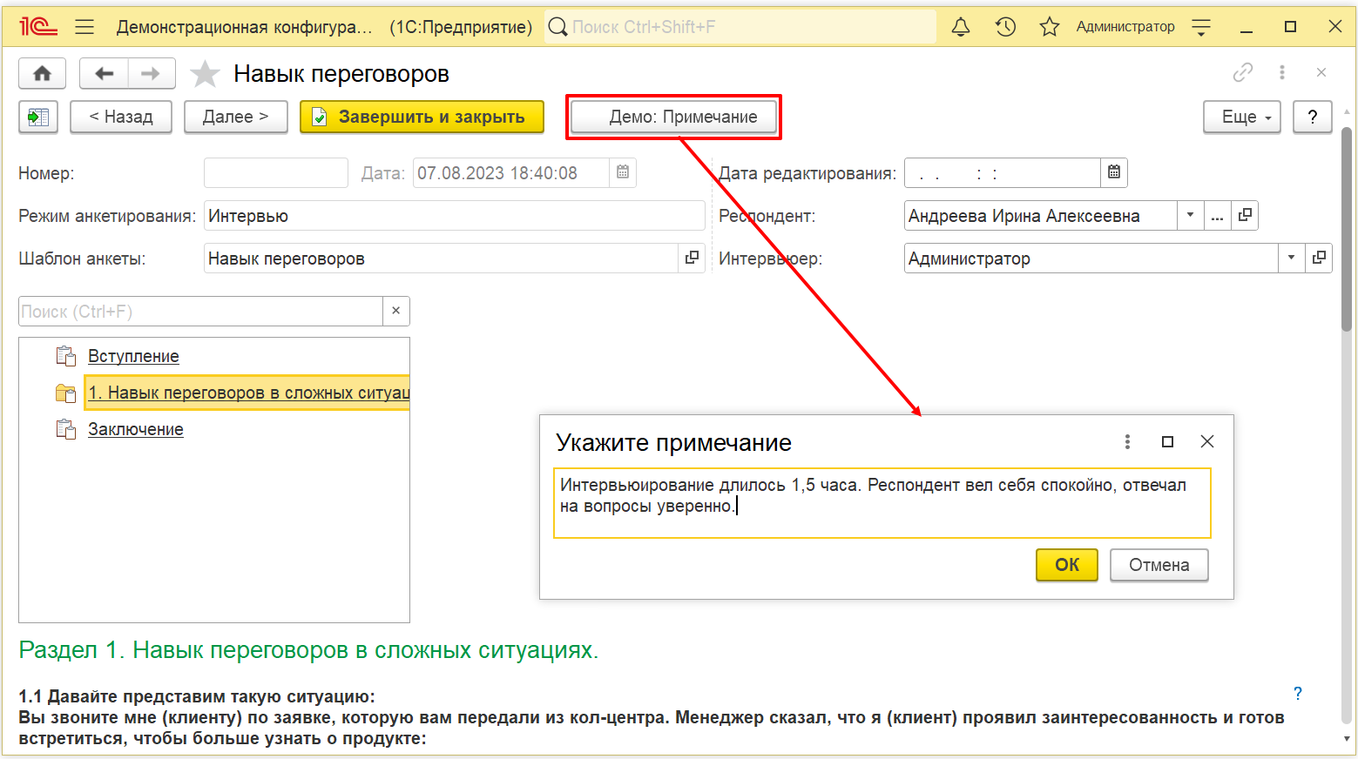
Task: Click Респондент field Андреева Ирина Алексеевна
Action: 1041,215
